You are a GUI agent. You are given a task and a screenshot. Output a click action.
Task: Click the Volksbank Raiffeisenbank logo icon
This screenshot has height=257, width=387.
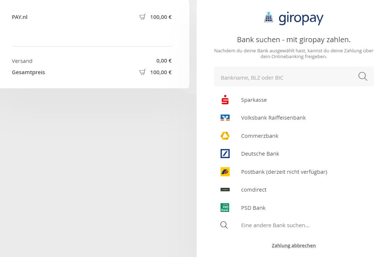point(225,118)
